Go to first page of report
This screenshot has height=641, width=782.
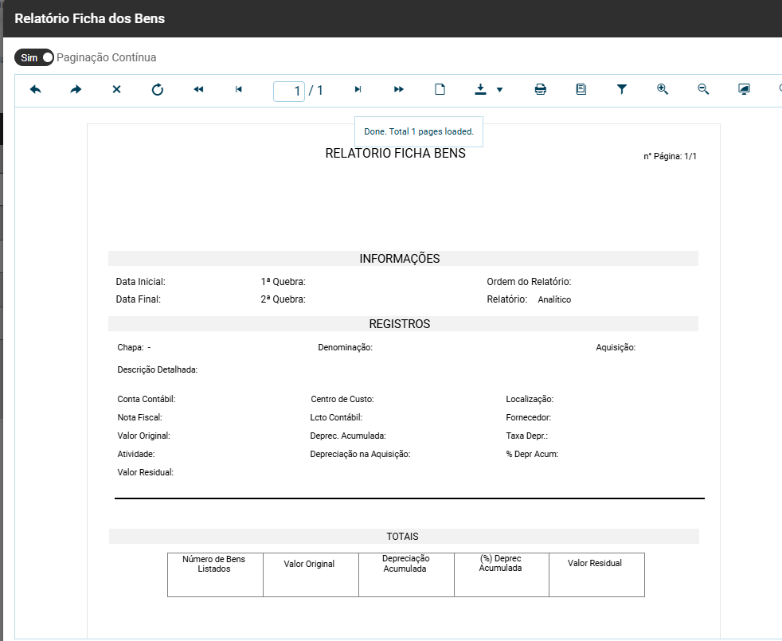pos(198,90)
